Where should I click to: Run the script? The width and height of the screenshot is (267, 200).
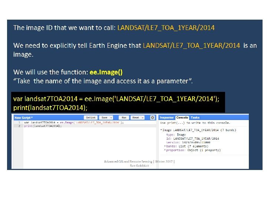point(124,117)
